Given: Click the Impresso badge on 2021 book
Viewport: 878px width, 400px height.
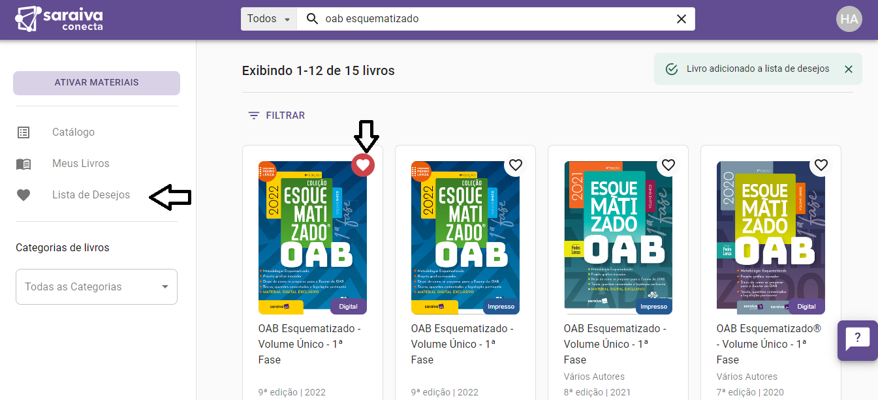Looking at the screenshot, I should pyautogui.click(x=653, y=307).
